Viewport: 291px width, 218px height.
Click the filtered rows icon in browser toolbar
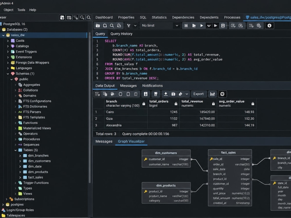click(76, 17)
